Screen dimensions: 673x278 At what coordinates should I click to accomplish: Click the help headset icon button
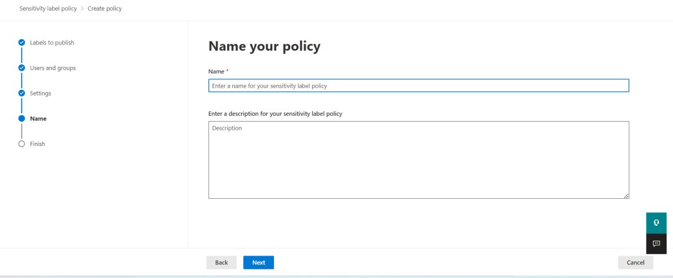pyautogui.click(x=656, y=223)
